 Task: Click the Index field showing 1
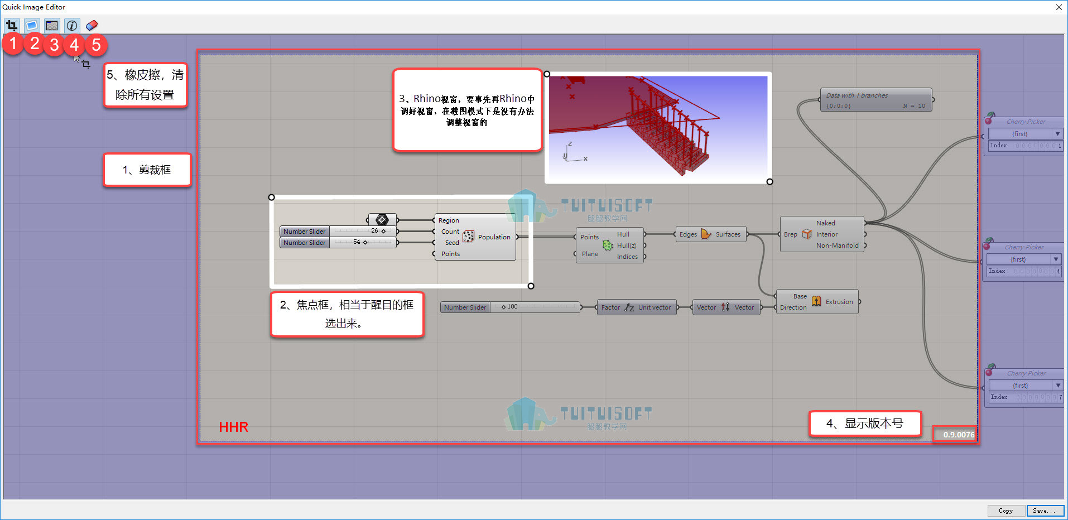[1025, 146]
